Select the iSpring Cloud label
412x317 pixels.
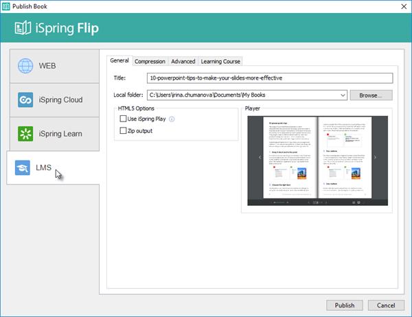click(60, 99)
